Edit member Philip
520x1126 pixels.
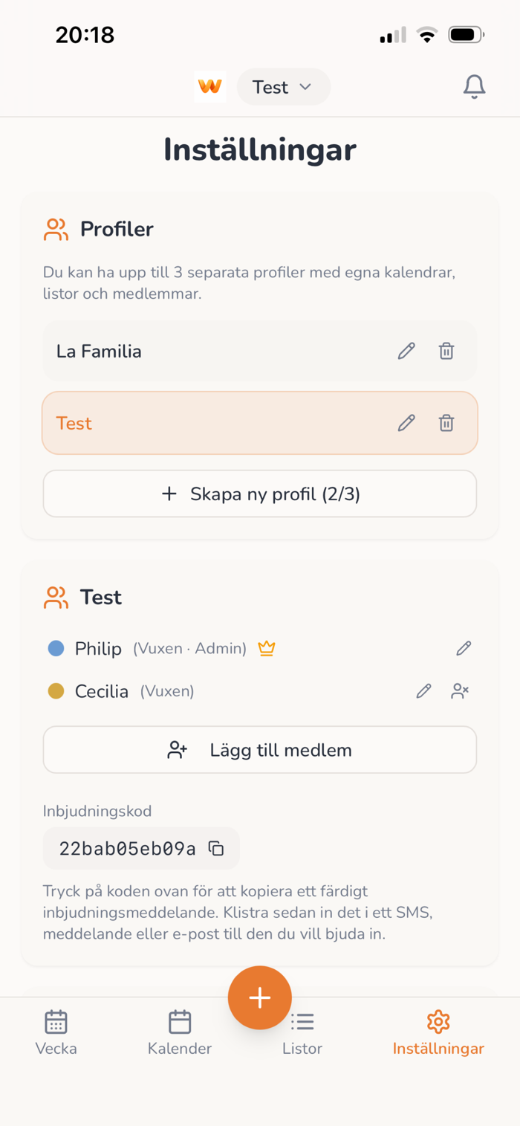(464, 648)
